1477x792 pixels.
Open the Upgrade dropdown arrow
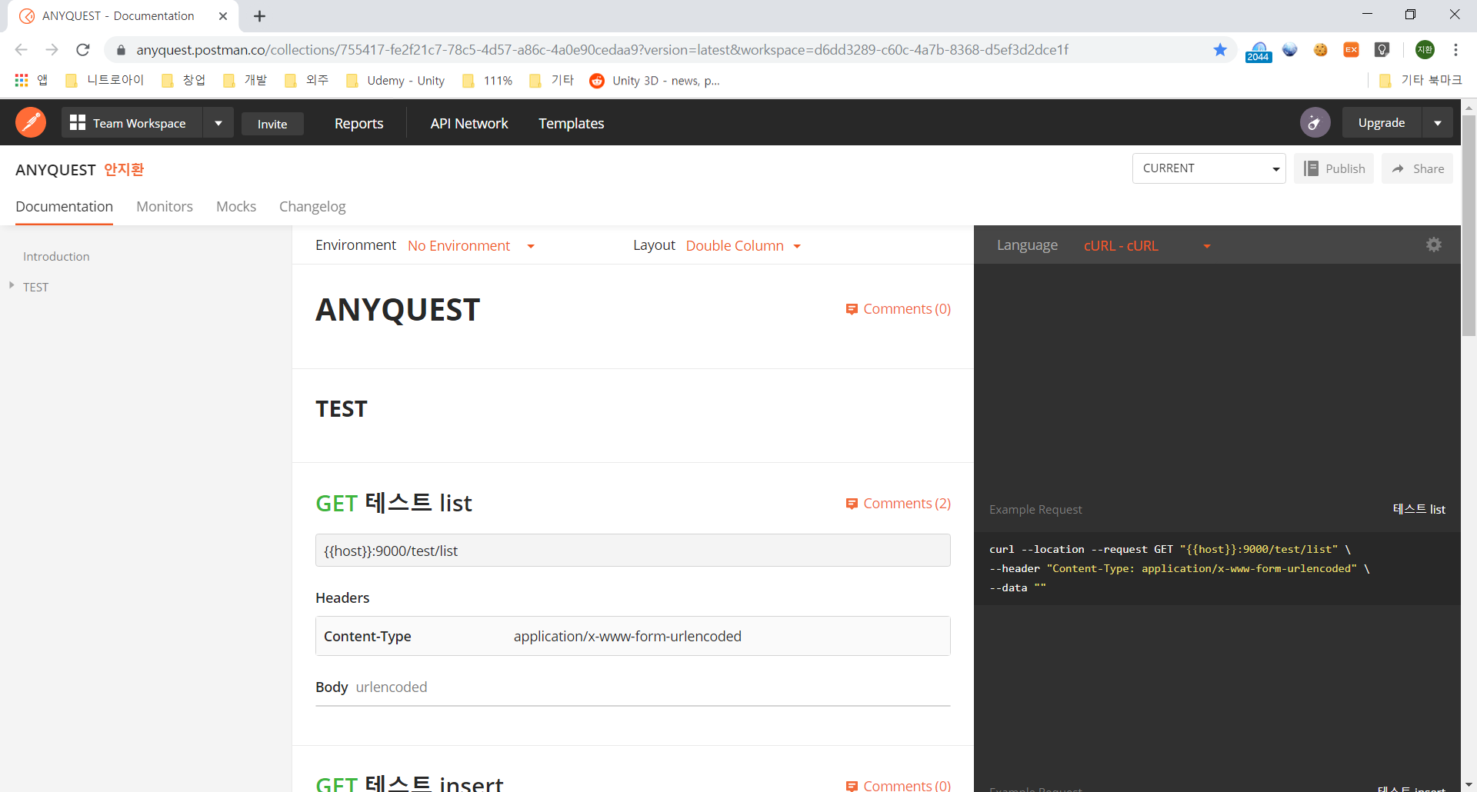click(1438, 123)
